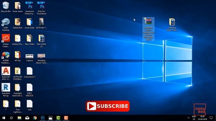
Task: Open the clock showing 10-04-2018
Action: point(202,118)
